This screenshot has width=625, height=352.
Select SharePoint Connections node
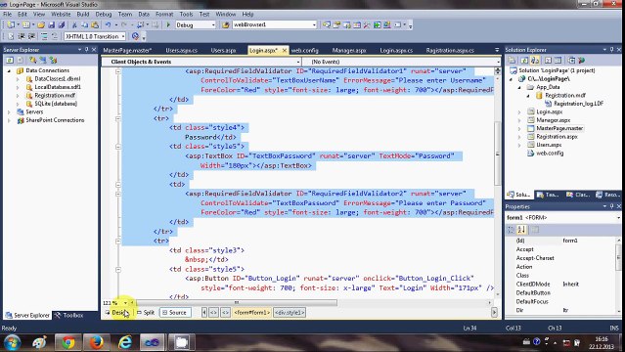(x=55, y=120)
